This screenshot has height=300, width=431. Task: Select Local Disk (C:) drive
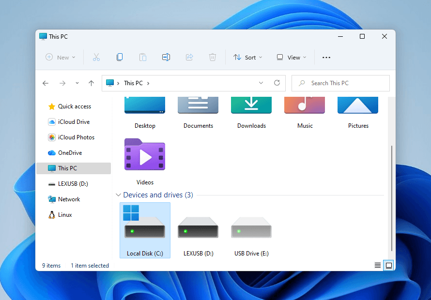pos(145,230)
